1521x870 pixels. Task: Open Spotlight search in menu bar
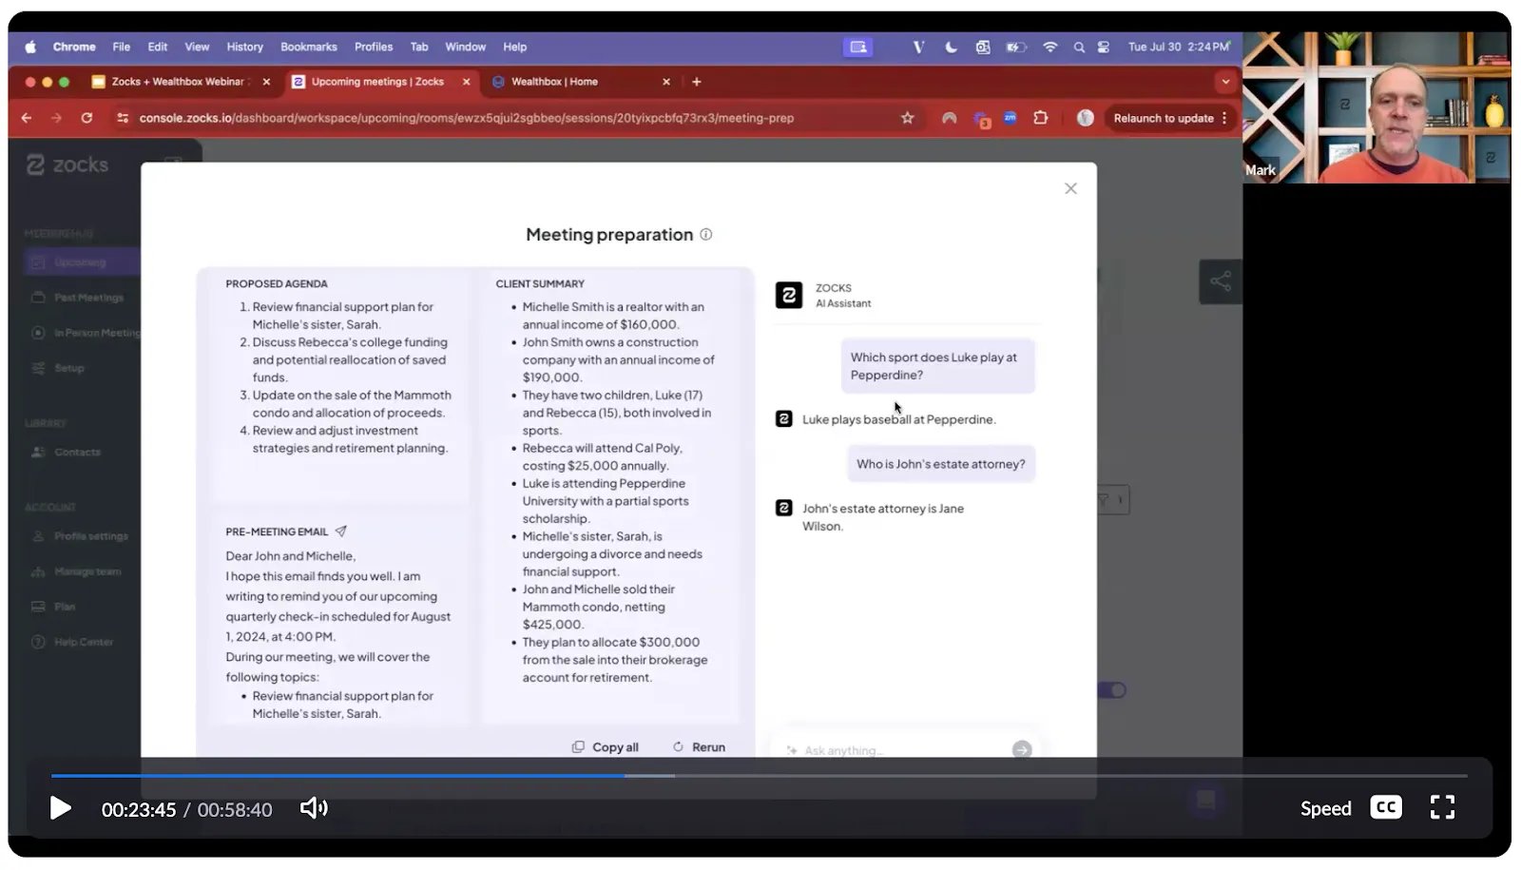click(x=1079, y=47)
